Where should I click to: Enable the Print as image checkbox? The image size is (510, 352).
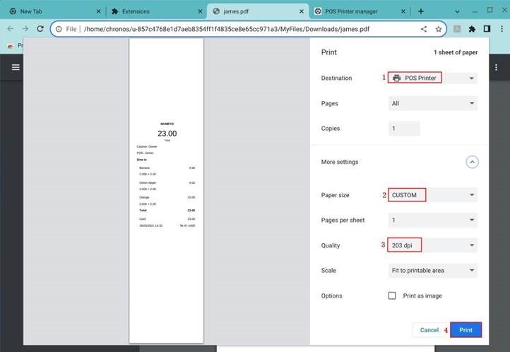coord(392,295)
